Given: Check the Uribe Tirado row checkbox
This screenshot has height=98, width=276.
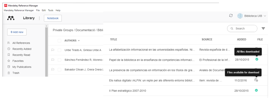Looking at the screenshot, I should click(60, 50).
